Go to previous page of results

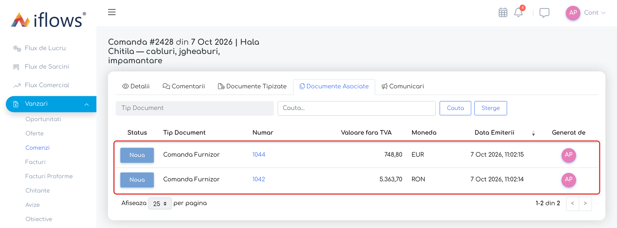pos(573,204)
